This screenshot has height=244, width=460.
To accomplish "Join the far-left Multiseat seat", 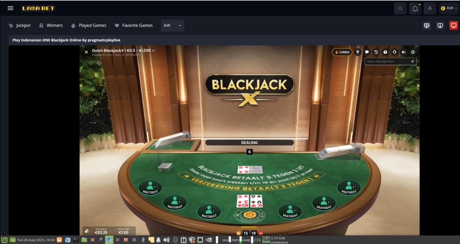I will coord(150,188).
